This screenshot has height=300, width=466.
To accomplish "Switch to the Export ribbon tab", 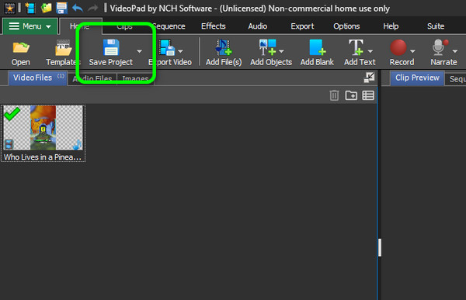I will (x=302, y=26).
